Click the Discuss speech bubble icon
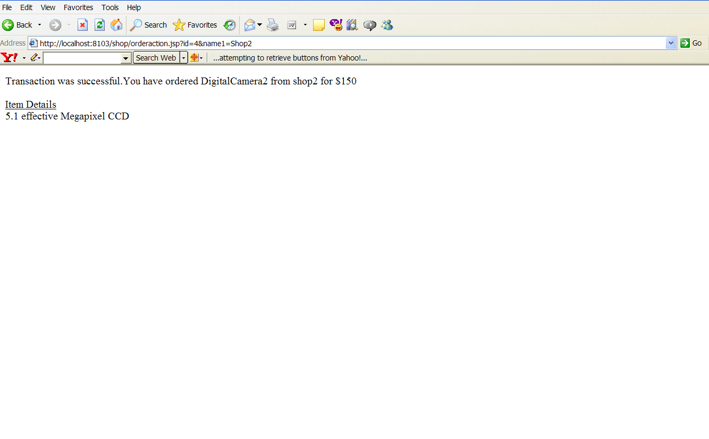This screenshot has width=709, height=439. (370, 25)
